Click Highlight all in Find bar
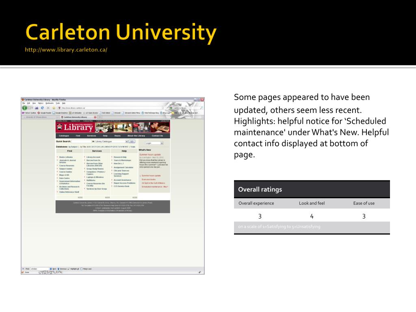416x312 pixels. point(74,269)
